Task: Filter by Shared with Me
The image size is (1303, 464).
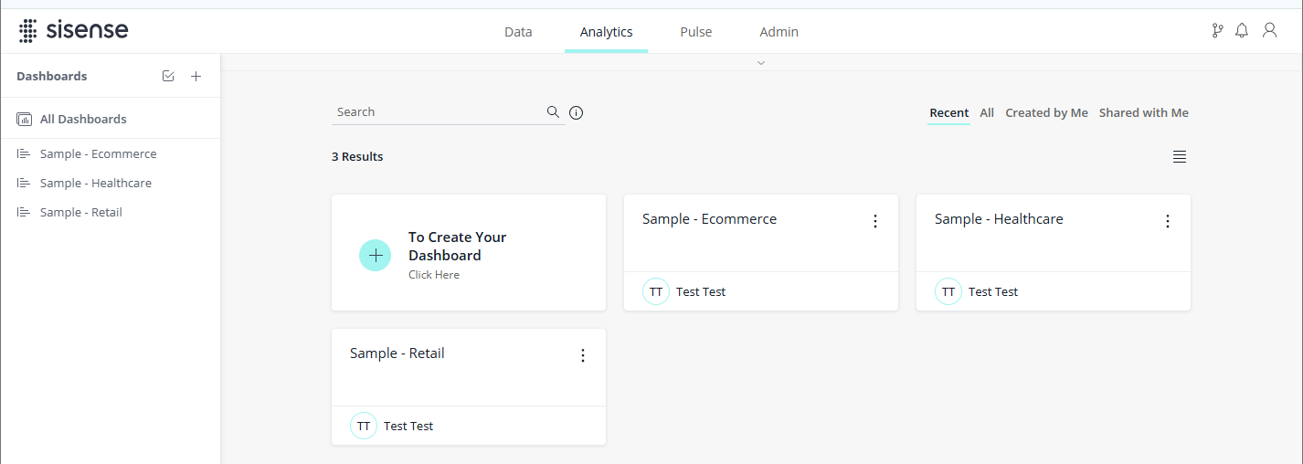Action: tap(1143, 113)
